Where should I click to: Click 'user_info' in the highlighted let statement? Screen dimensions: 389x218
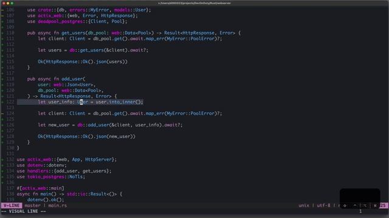[x=60, y=102]
